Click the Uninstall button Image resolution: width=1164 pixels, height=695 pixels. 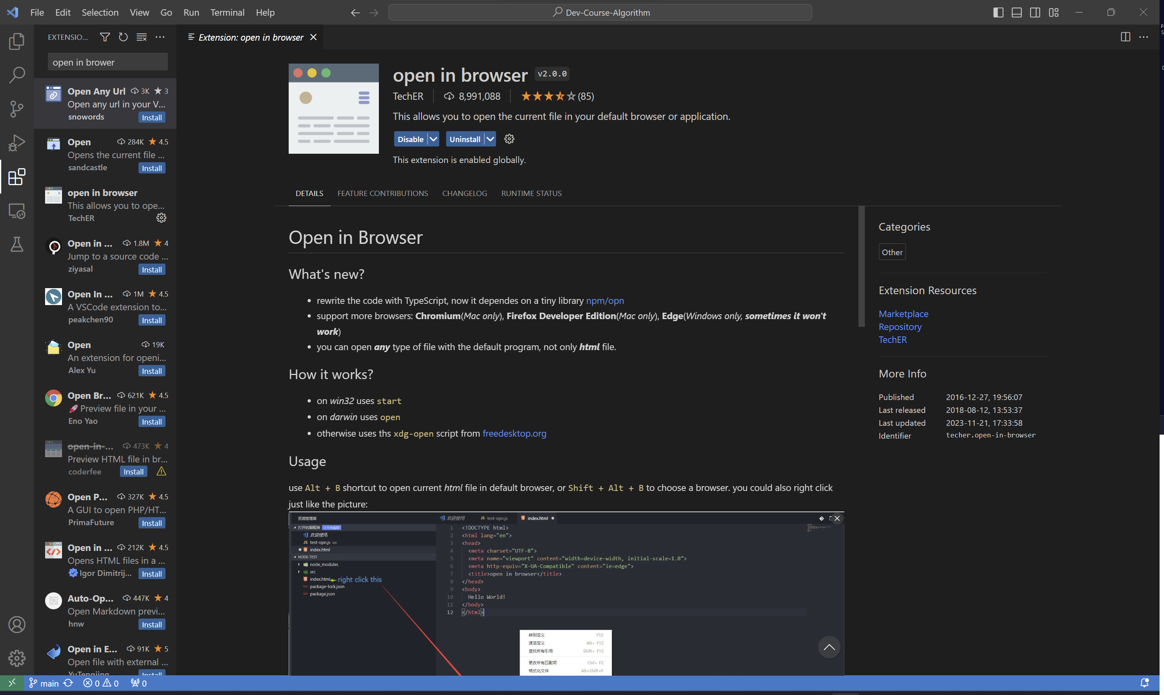click(465, 139)
